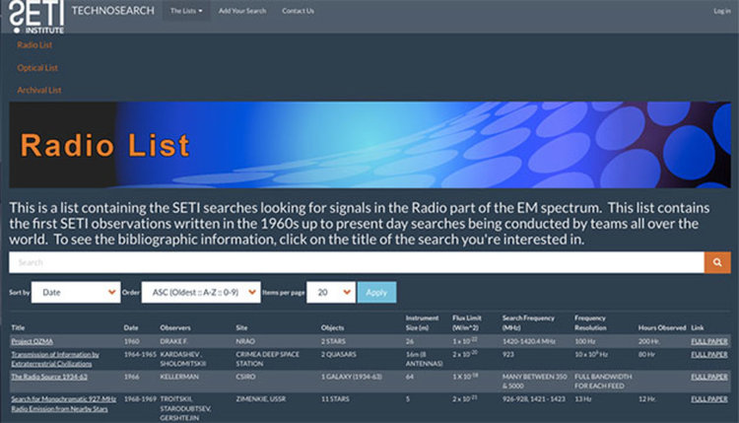The width and height of the screenshot is (739, 423).
Task: Open the Items per page dropdown
Action: click(x=331, y=293)
